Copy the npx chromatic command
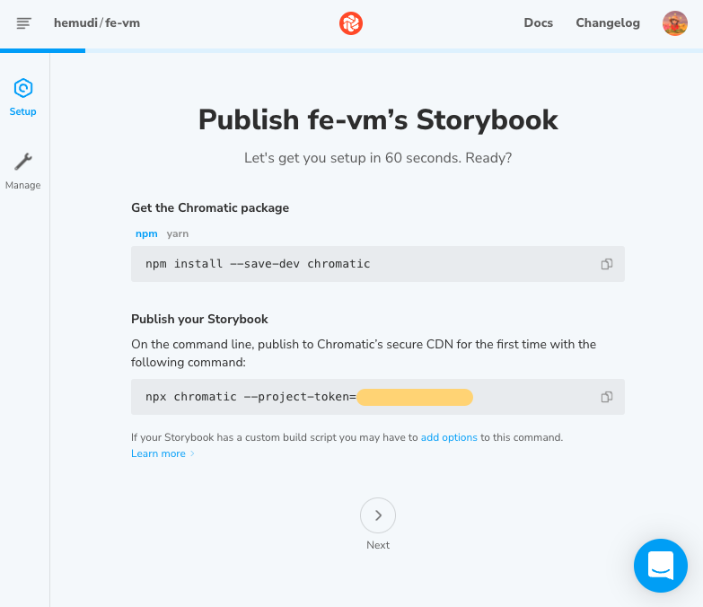This screenshot has height=607, width=703. click(x=607, y=397)
